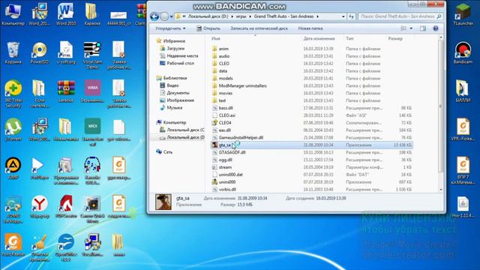
Task: Select the vorbis.dll file
Action: (x=227, y=190)
